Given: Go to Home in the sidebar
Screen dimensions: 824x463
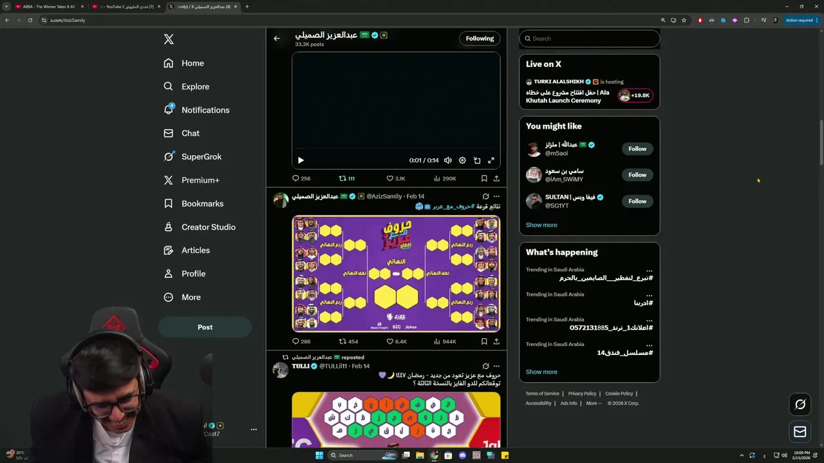Looking at the screenshot, I should pyautogui.click(x=183, y=63).
